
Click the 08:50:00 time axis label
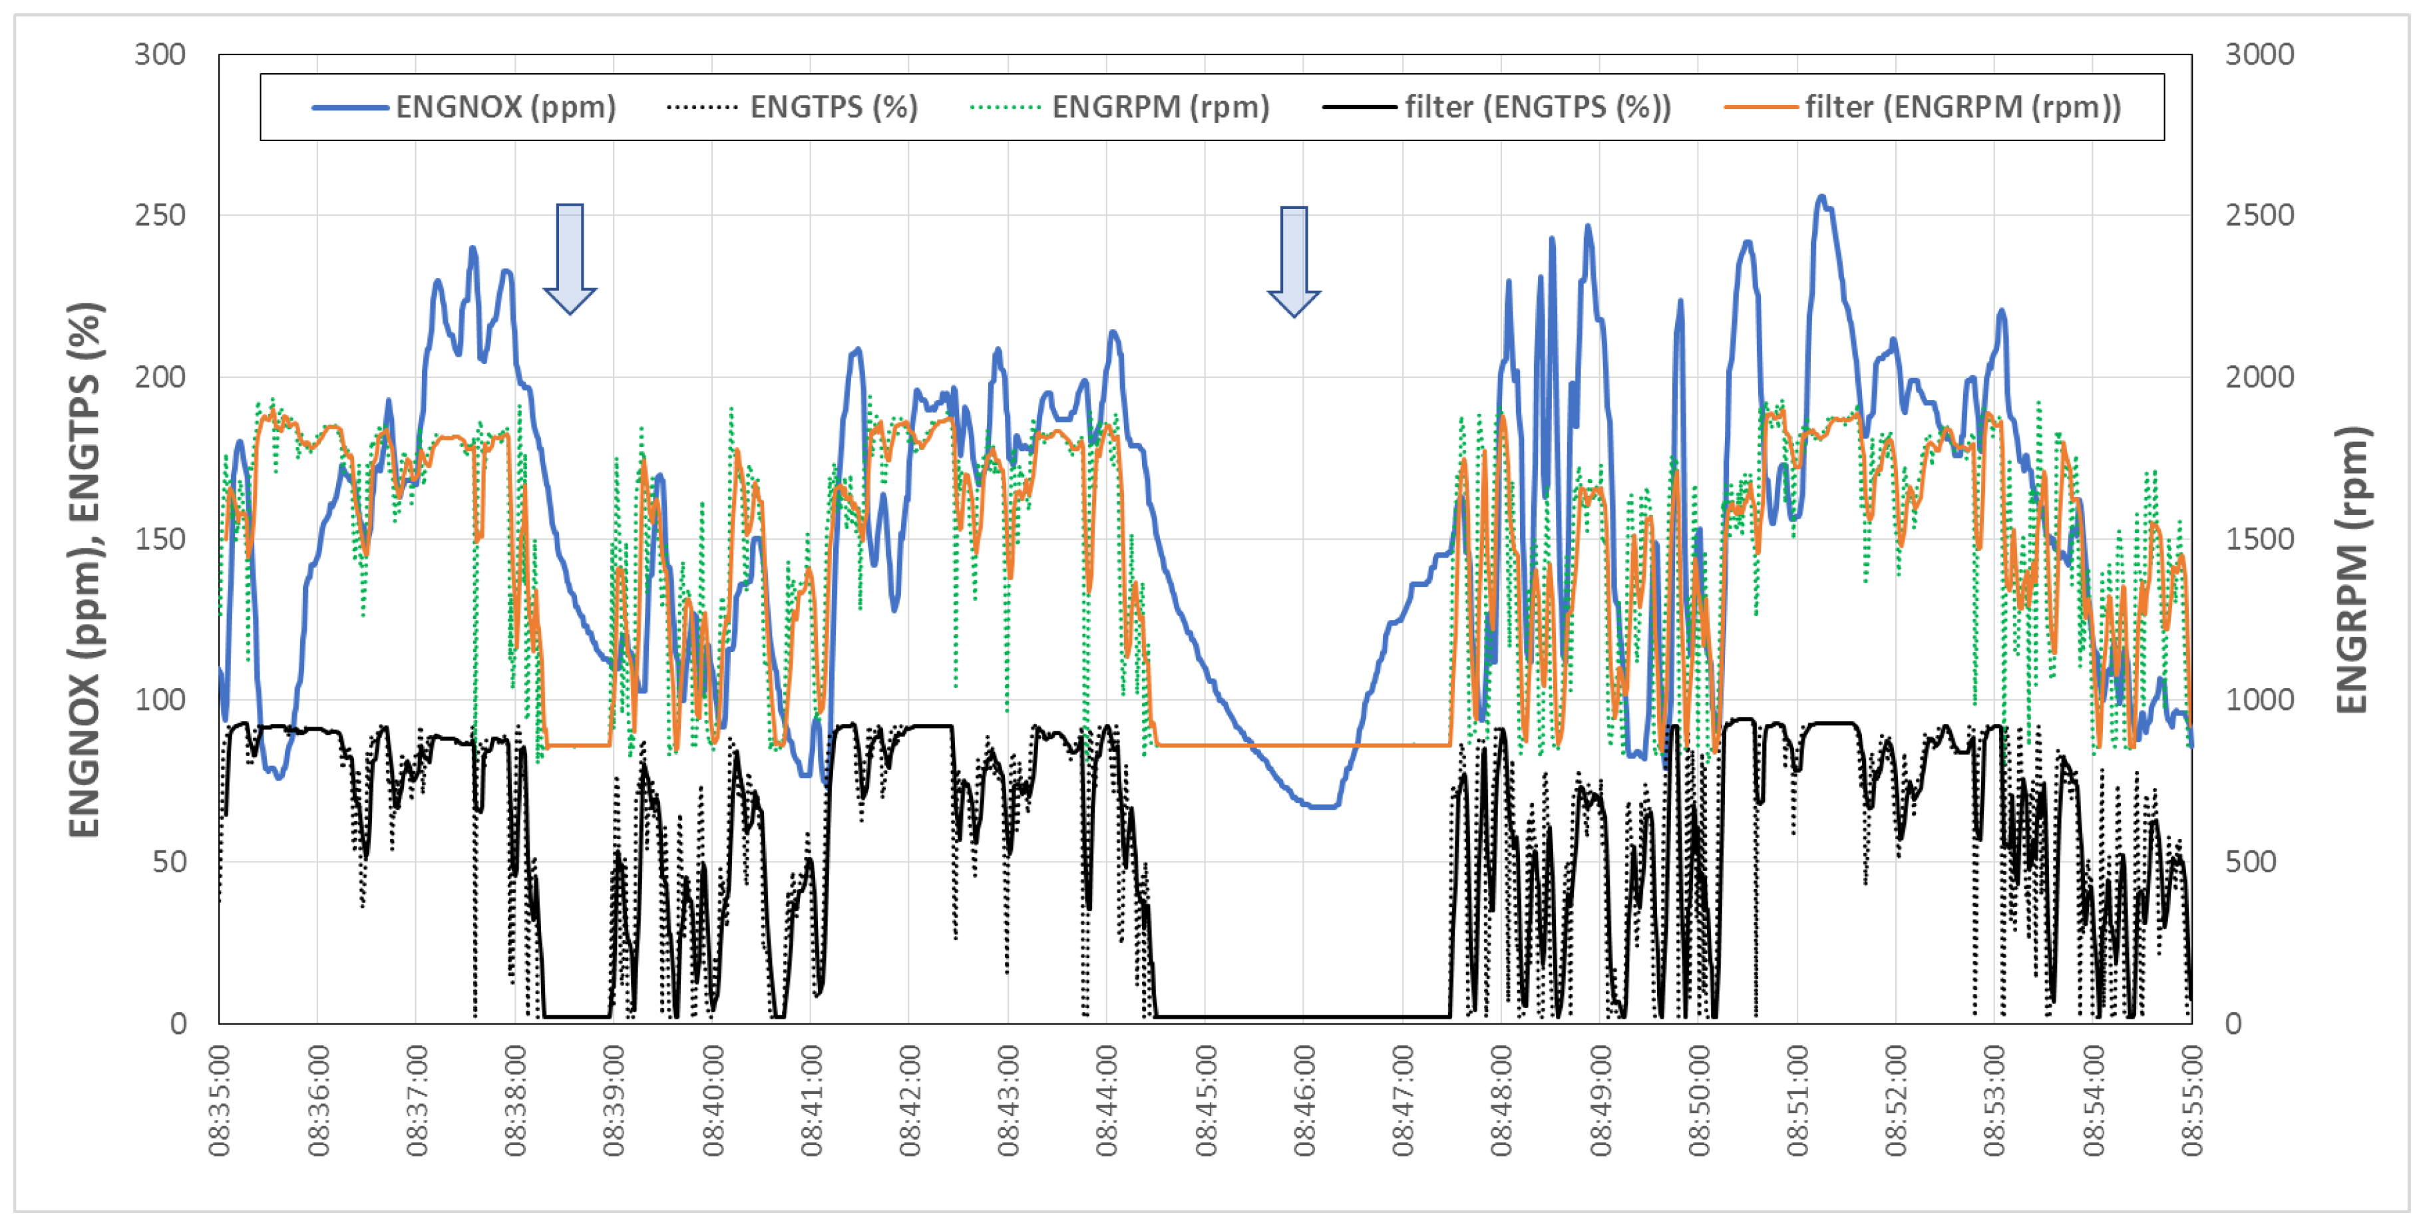(1699, 1100)
